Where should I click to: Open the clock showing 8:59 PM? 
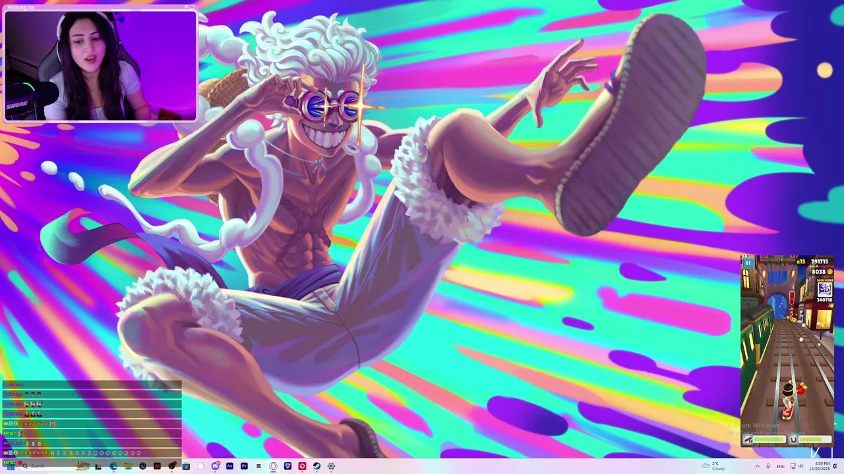[820, 466]
